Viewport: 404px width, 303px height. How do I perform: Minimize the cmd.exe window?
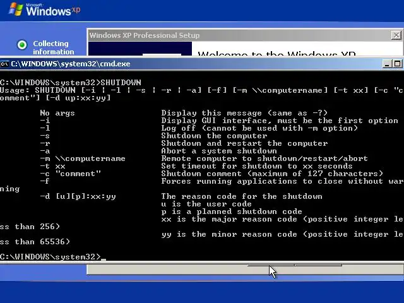(387, 64)
